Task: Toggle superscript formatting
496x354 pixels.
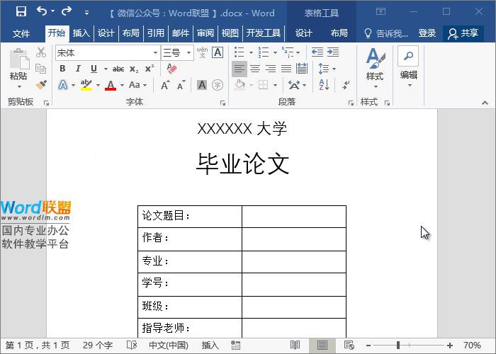Action: [150, 69]
